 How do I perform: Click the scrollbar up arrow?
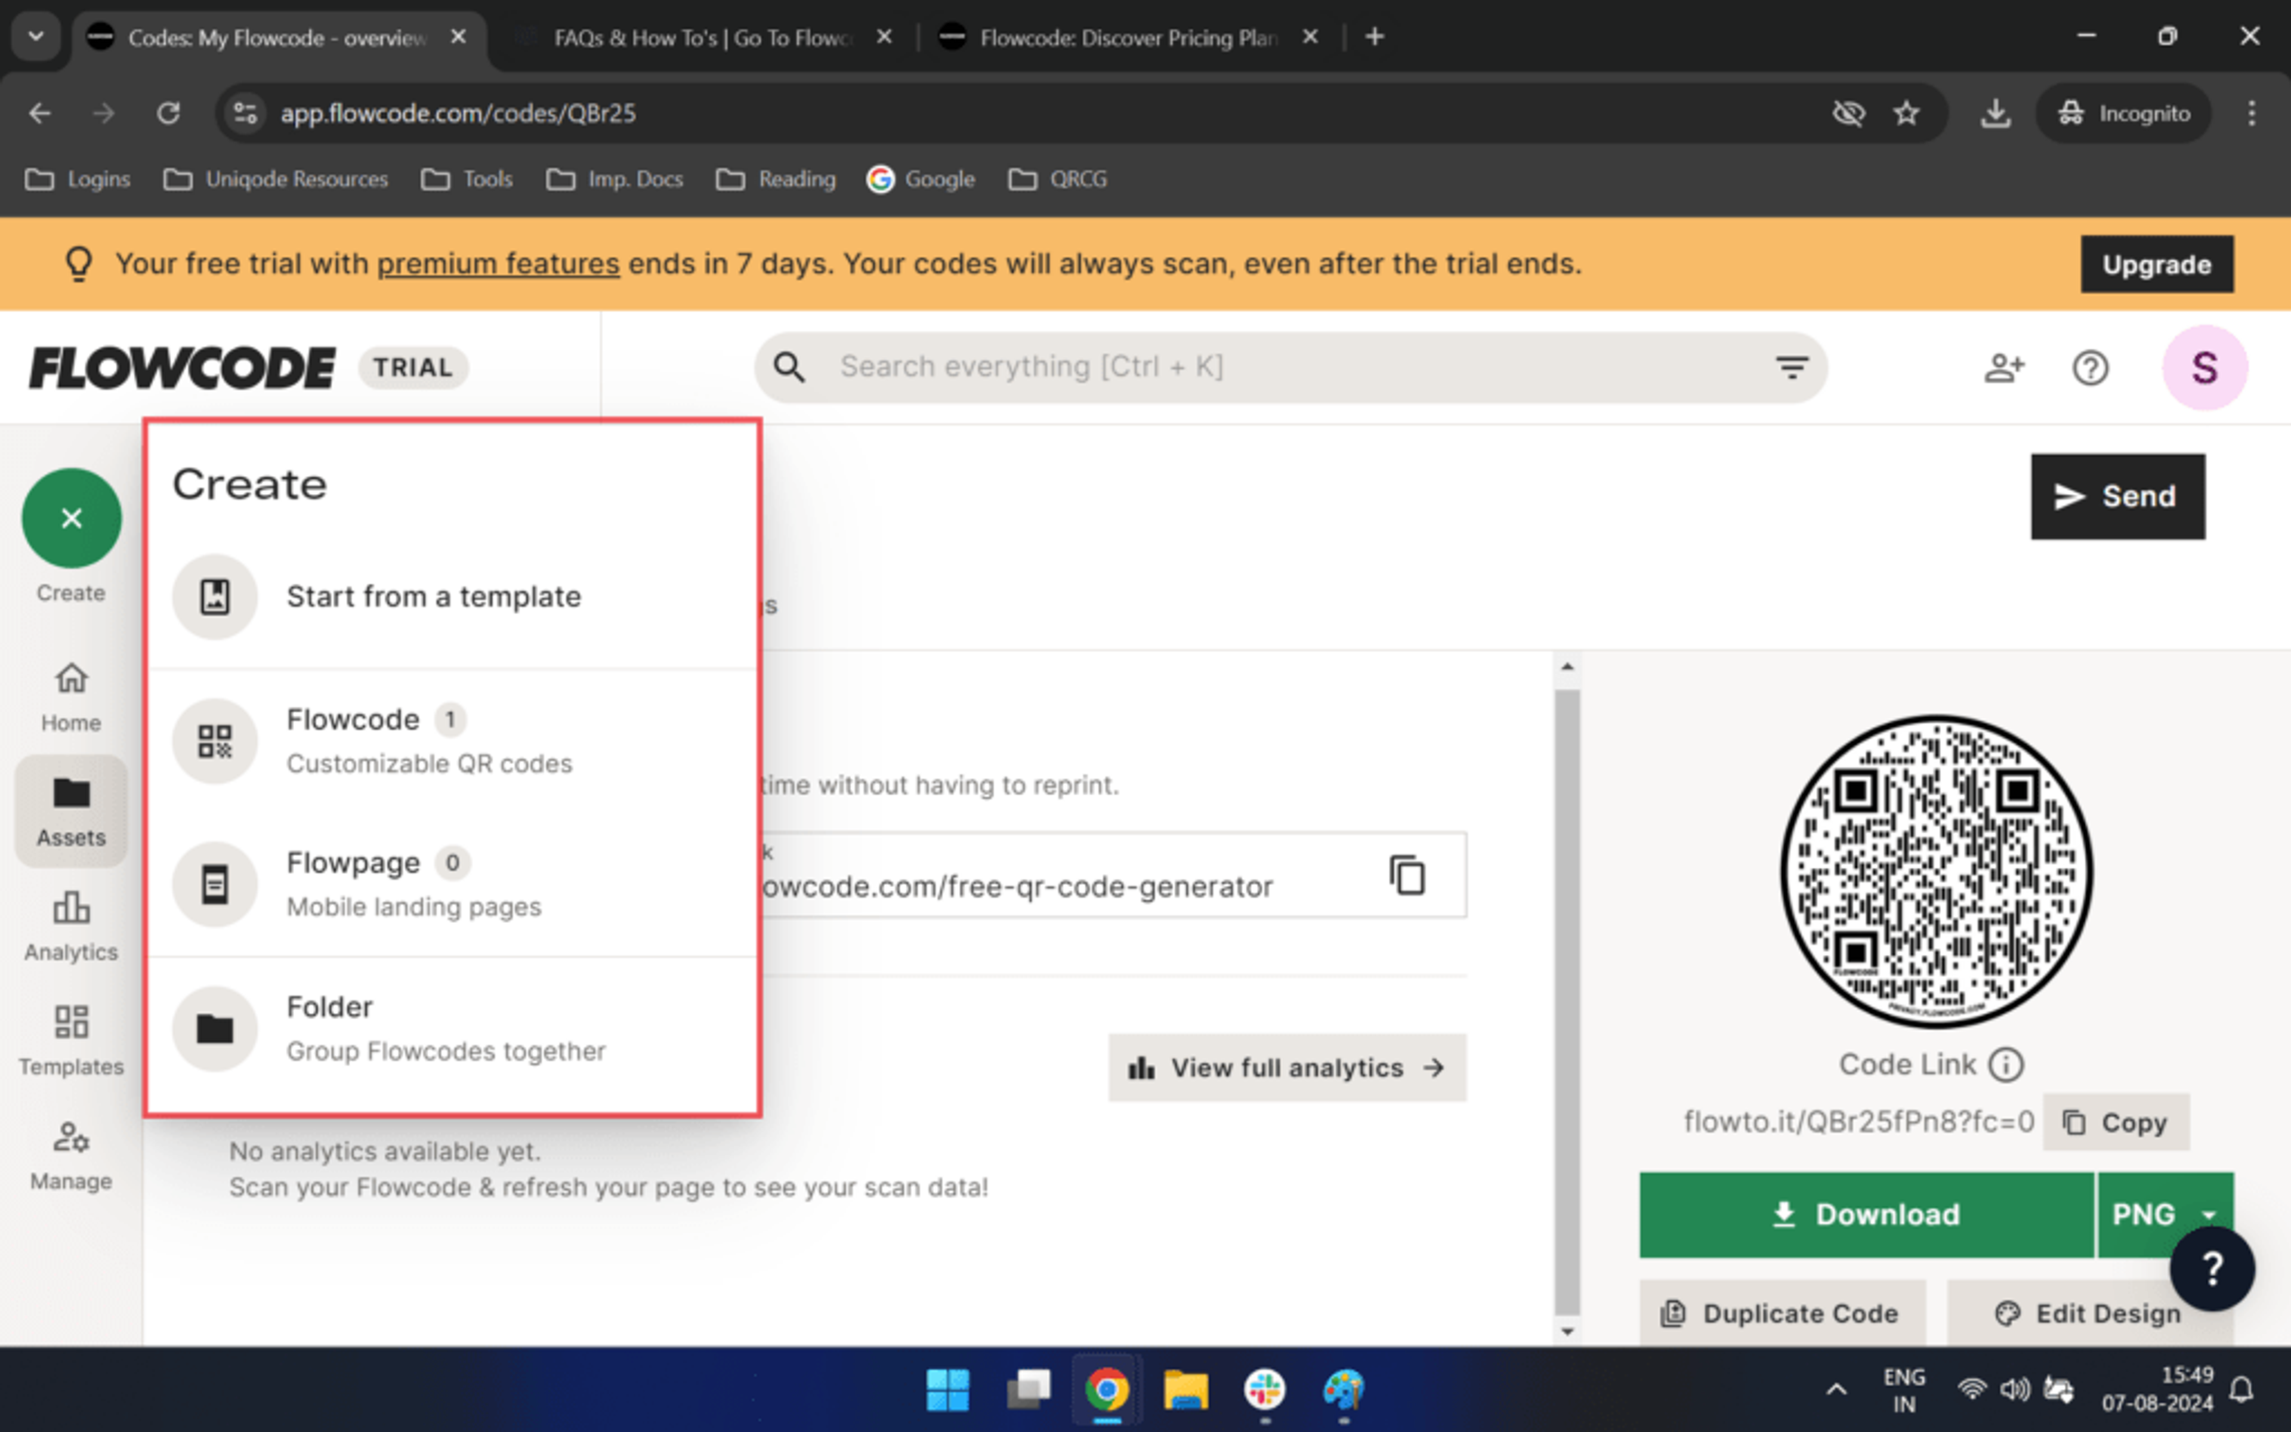[x=1567, y=666]
